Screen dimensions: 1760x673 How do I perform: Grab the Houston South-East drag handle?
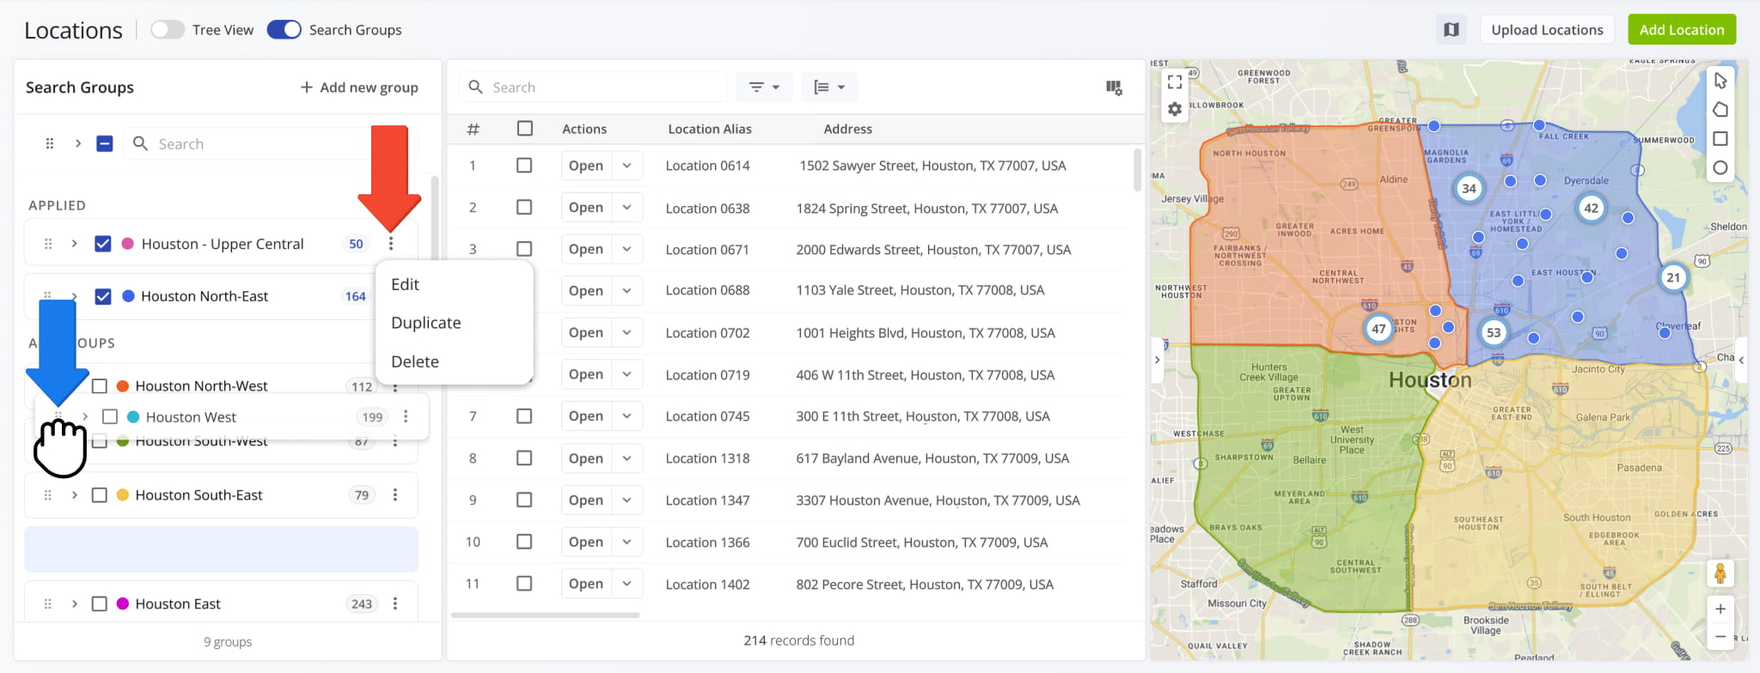point(48,495)
